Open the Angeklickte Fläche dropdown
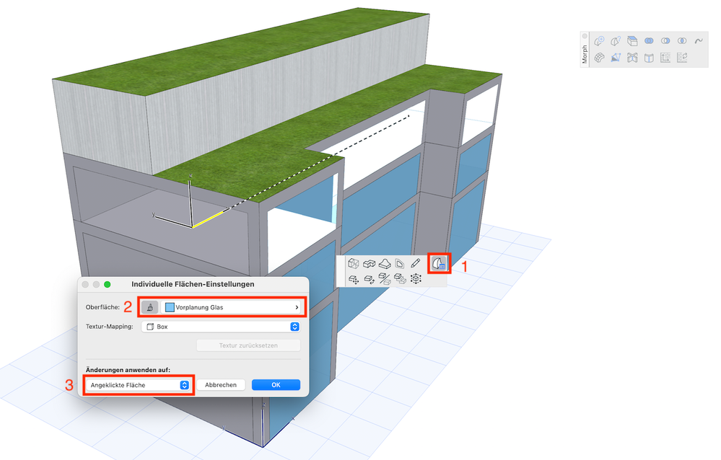The width and height of the screenshot is (721, 460). (138, 385)
